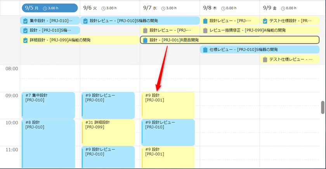
Task: Click clipboard icon on テスト仕様設計 task
Action: point(265,21)
